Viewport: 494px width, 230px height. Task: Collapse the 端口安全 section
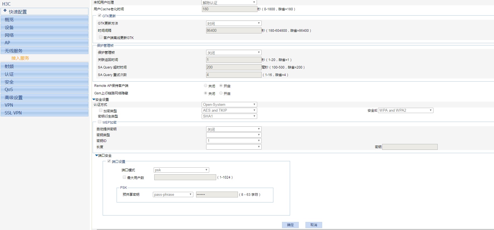(97, 155)
